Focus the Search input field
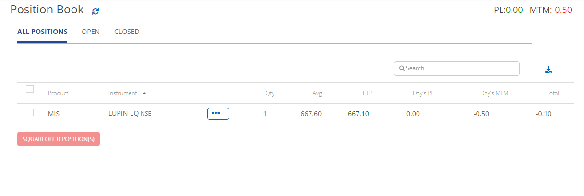This screenshot has width=584, height=196. [x=457, y=68]
